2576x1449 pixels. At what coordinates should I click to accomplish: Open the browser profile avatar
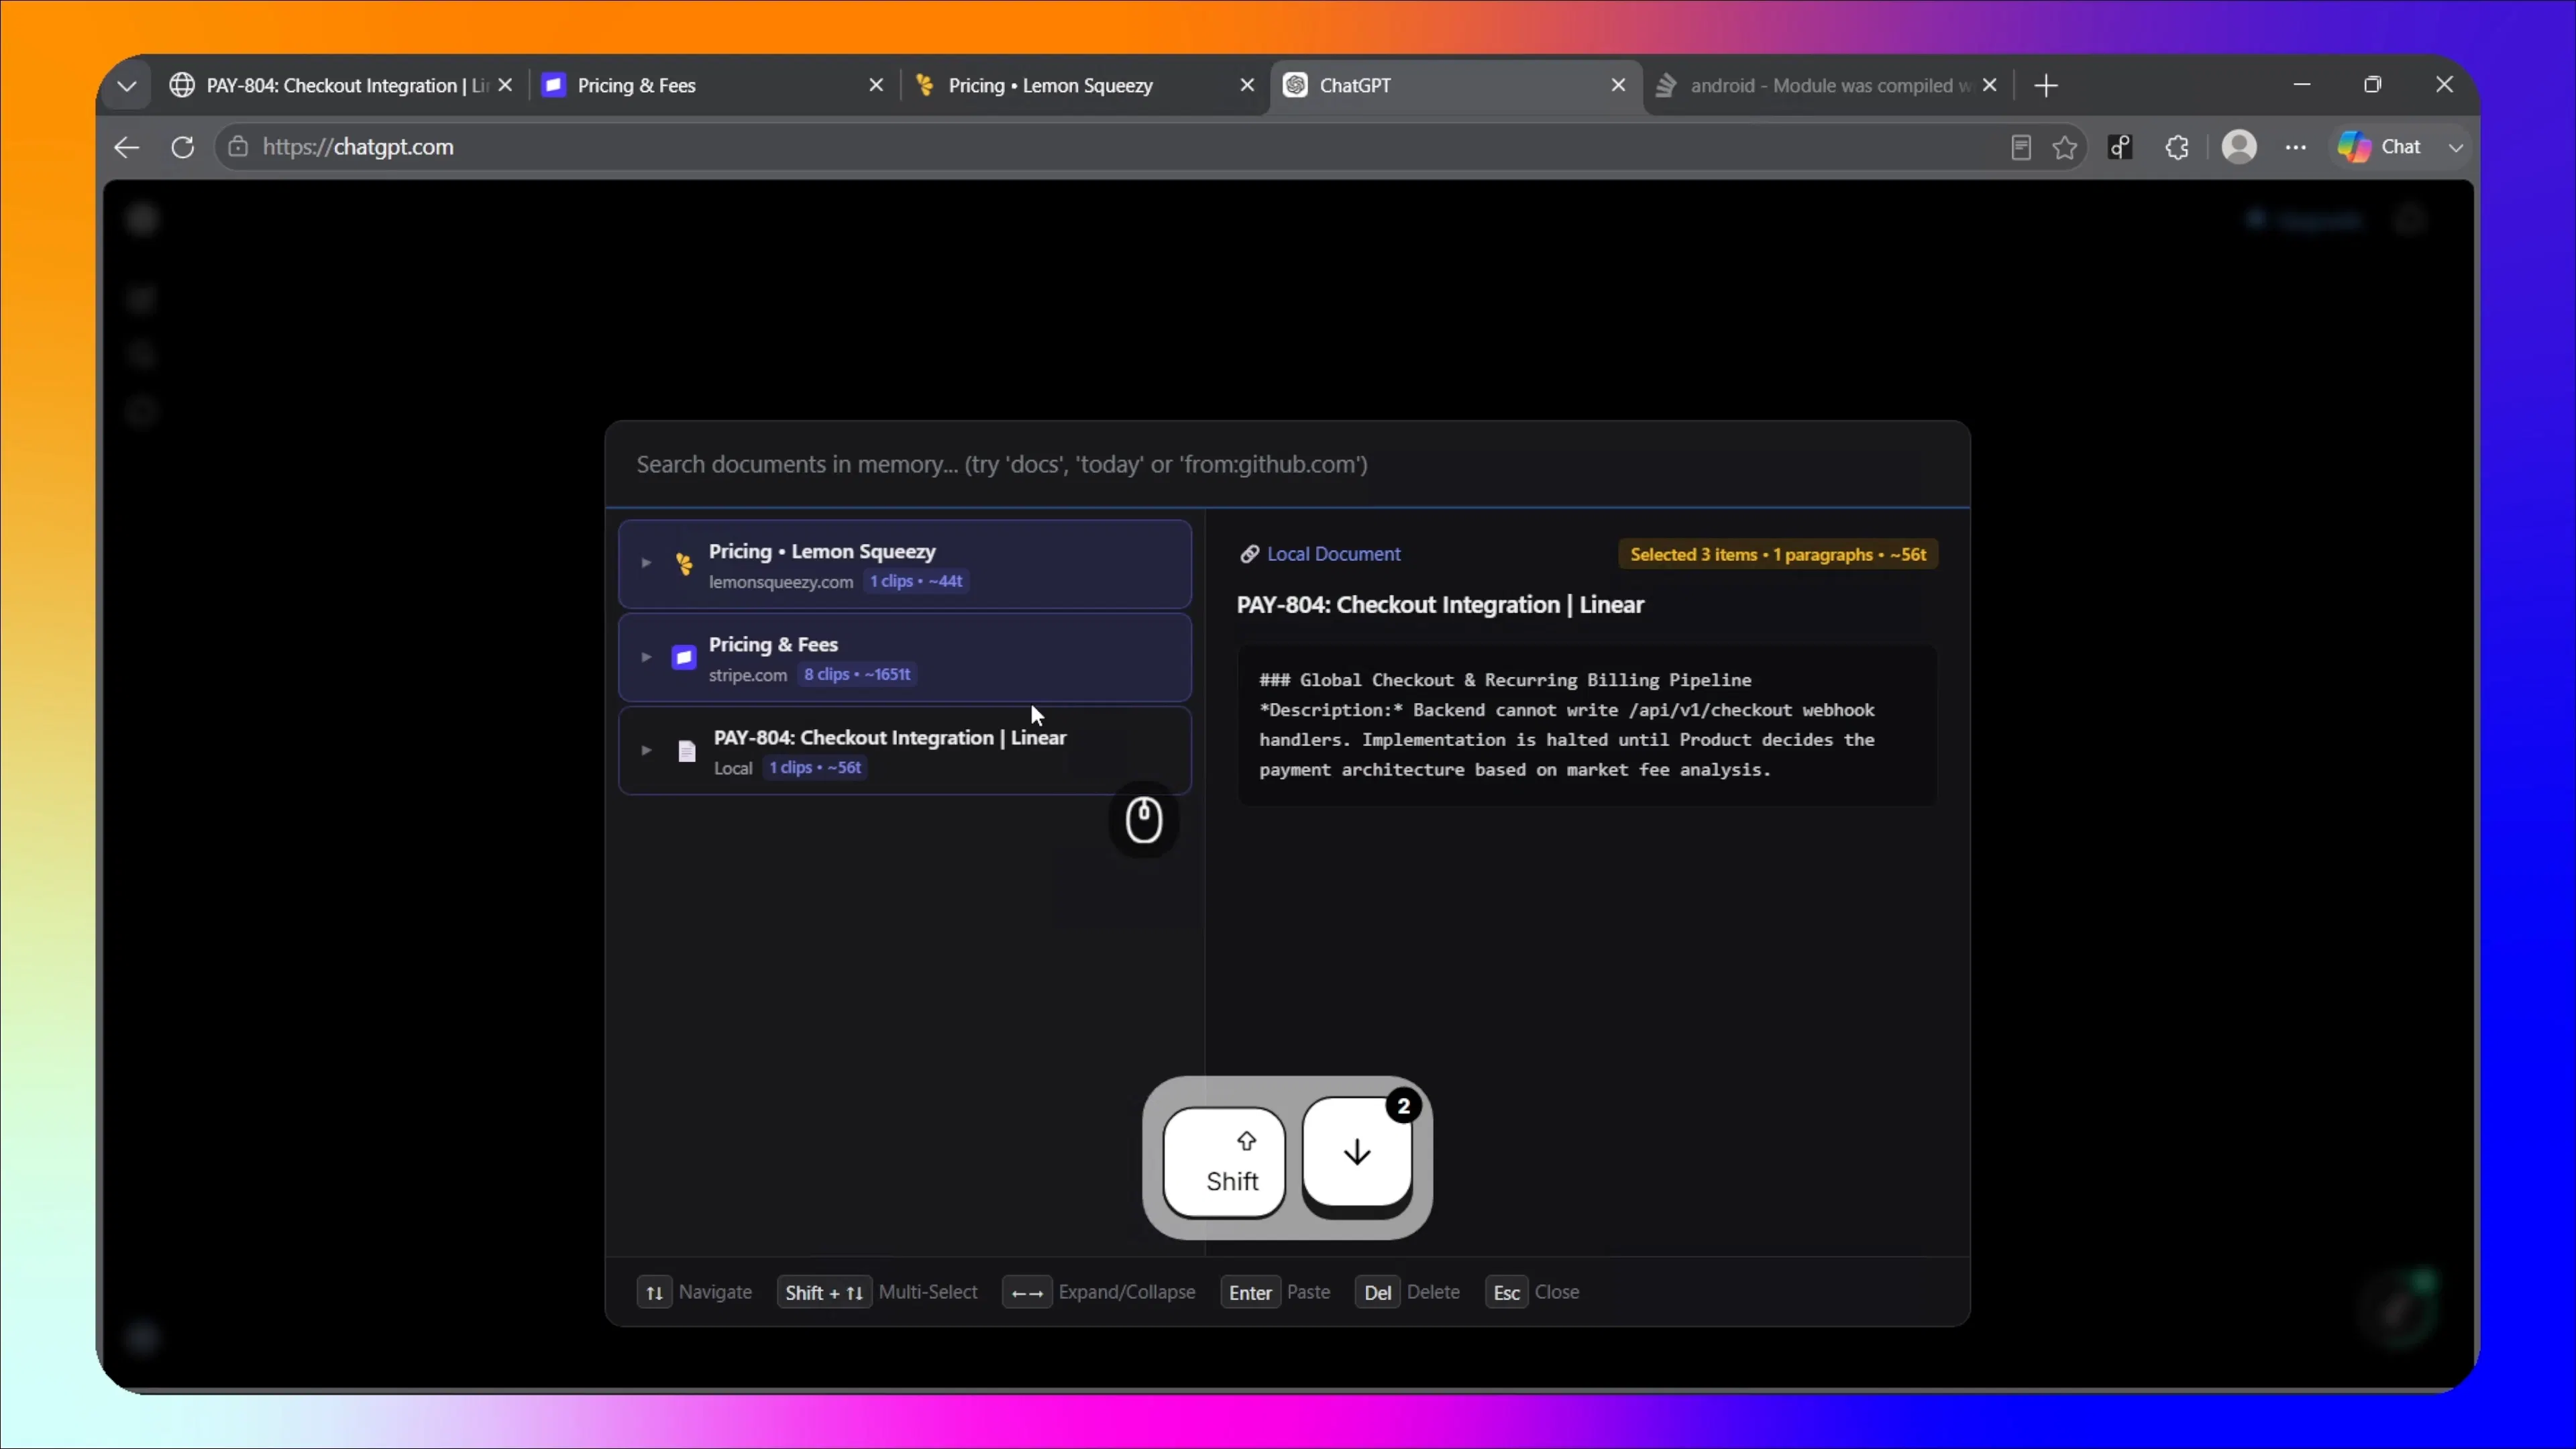2239,147
